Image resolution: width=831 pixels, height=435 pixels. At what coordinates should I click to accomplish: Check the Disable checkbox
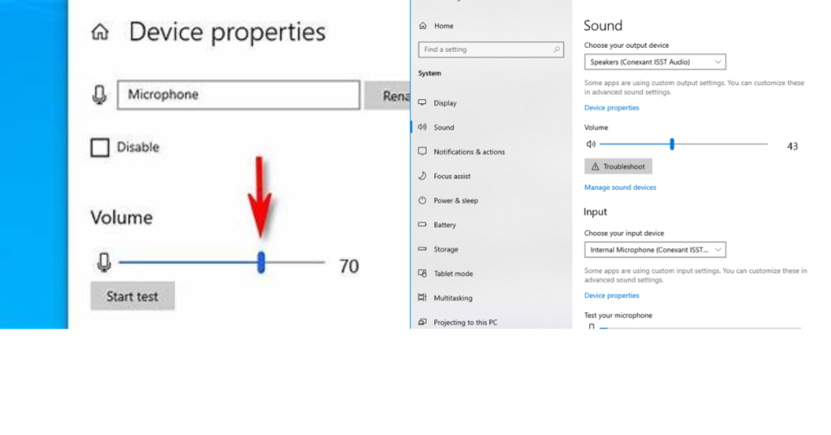[100, 148]
